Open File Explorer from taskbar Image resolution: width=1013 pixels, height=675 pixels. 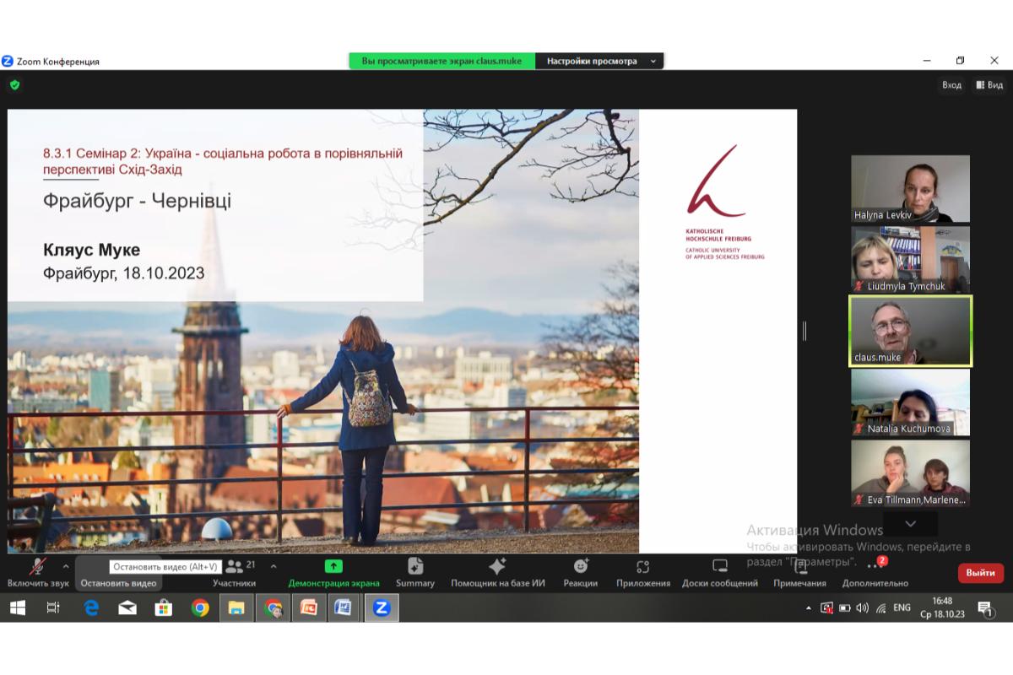tap(236, 607)
